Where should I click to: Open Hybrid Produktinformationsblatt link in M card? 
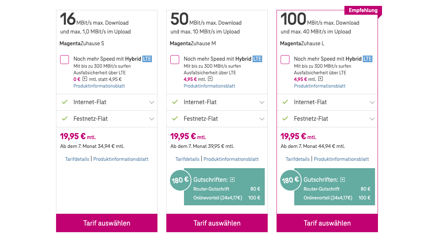pos(209,86)
